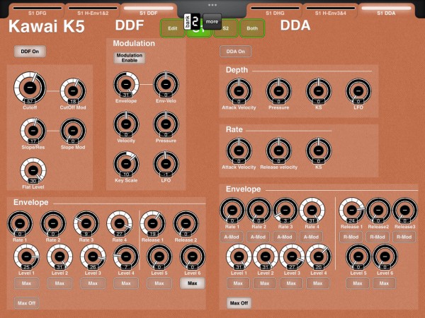Click the Modulation Envelope knob
The image size is (425, 318).
coord(126,84)
